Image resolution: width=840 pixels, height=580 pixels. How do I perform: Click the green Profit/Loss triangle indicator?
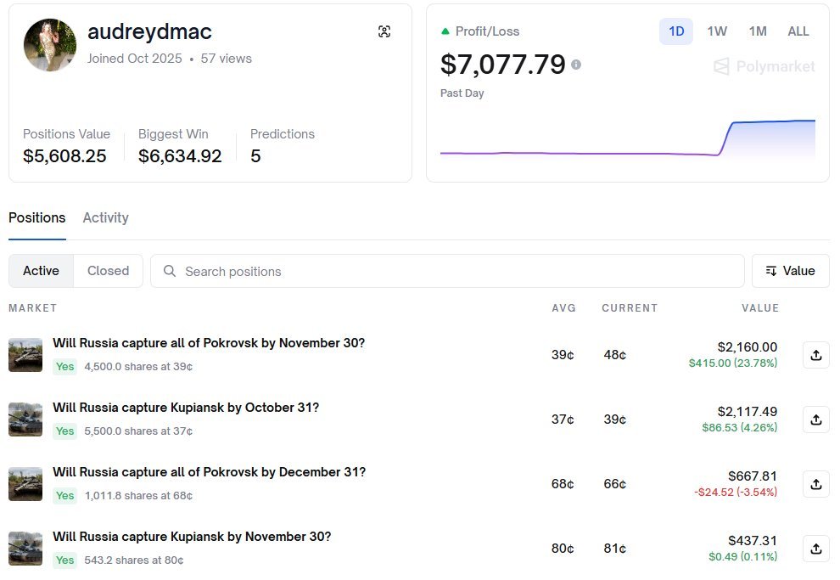[445, 31]
